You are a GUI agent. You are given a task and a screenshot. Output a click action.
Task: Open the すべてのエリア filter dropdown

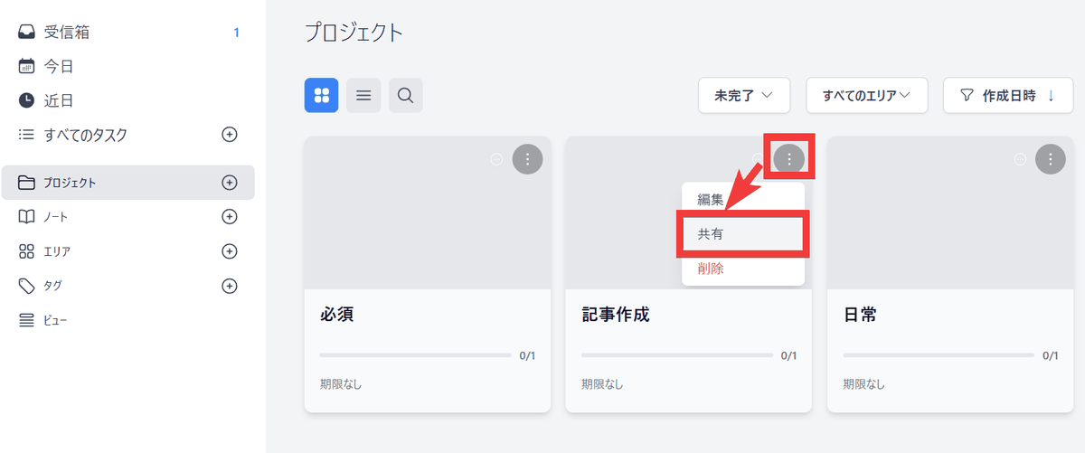coord(866,95)
